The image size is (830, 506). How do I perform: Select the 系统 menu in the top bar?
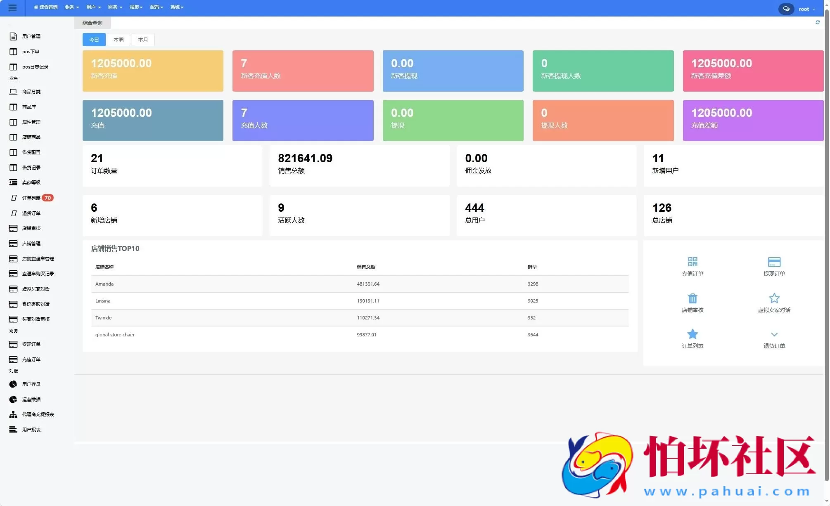point(177,7)
